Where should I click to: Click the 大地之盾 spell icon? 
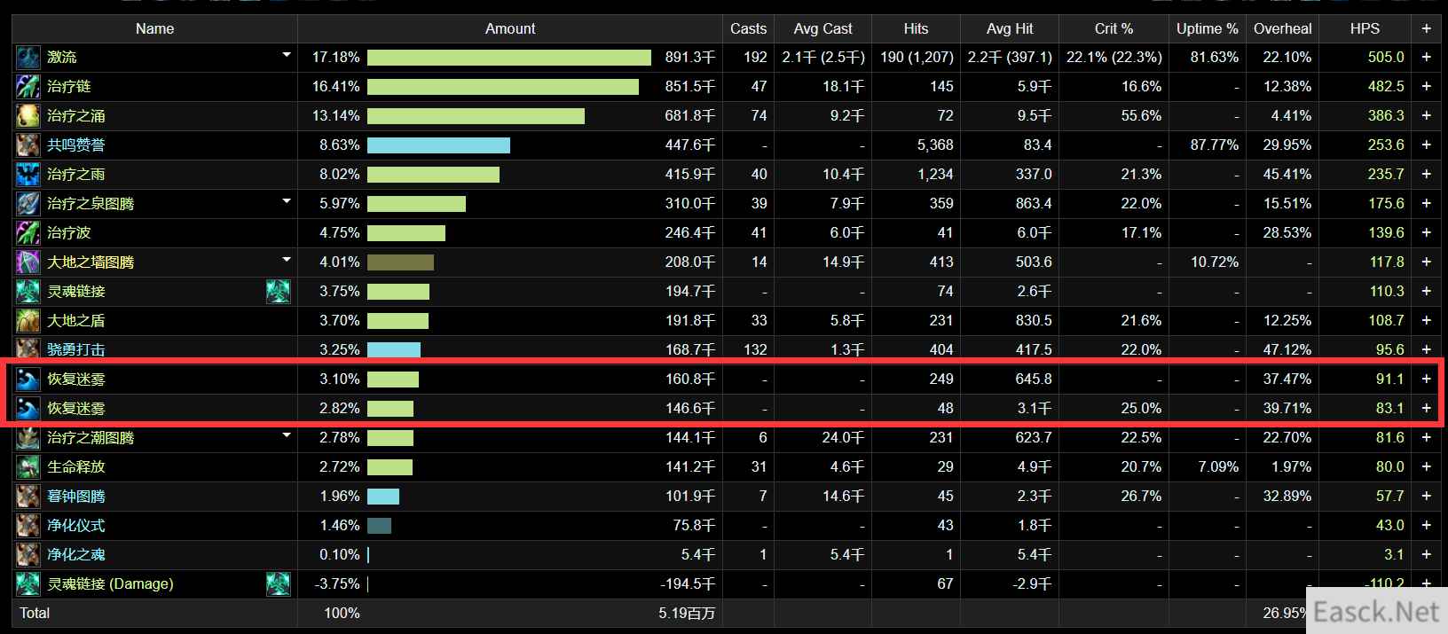28,321
